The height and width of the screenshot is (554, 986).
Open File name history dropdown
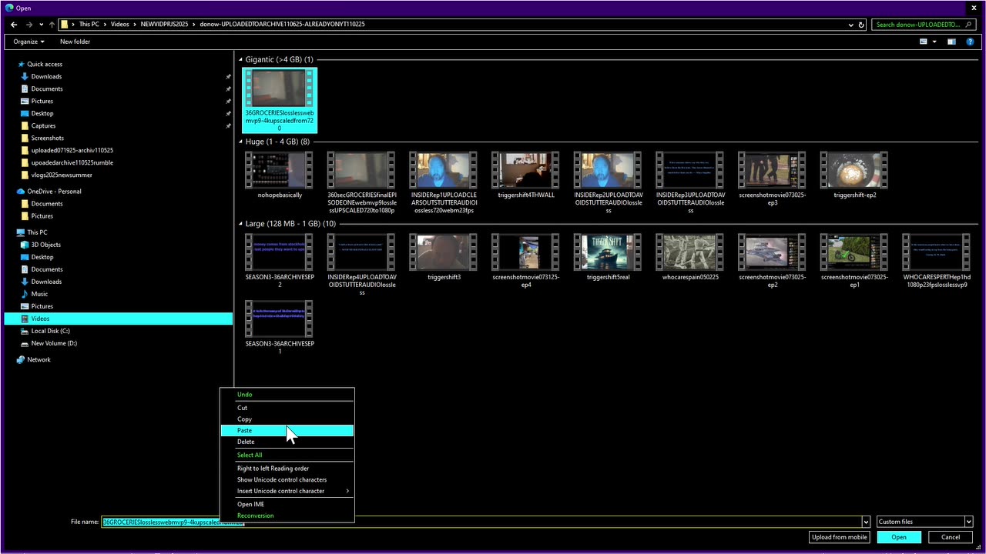(x=866, y=522)
